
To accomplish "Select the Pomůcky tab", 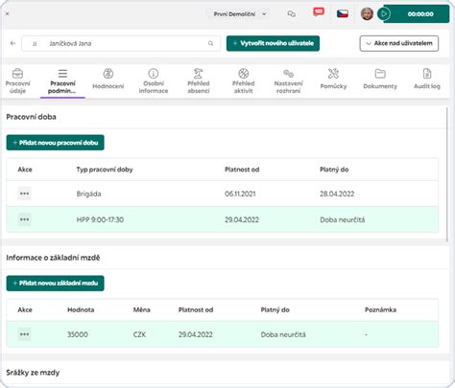I will tap(333, 80).
